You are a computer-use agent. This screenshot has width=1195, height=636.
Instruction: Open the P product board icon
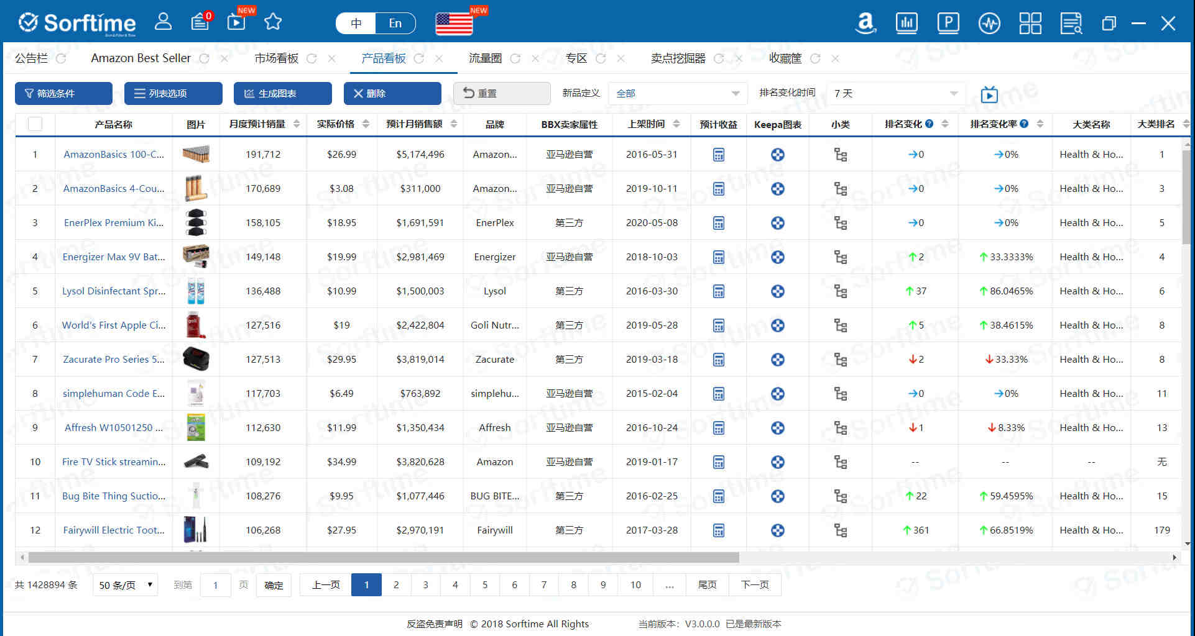(x=948, y=24)
